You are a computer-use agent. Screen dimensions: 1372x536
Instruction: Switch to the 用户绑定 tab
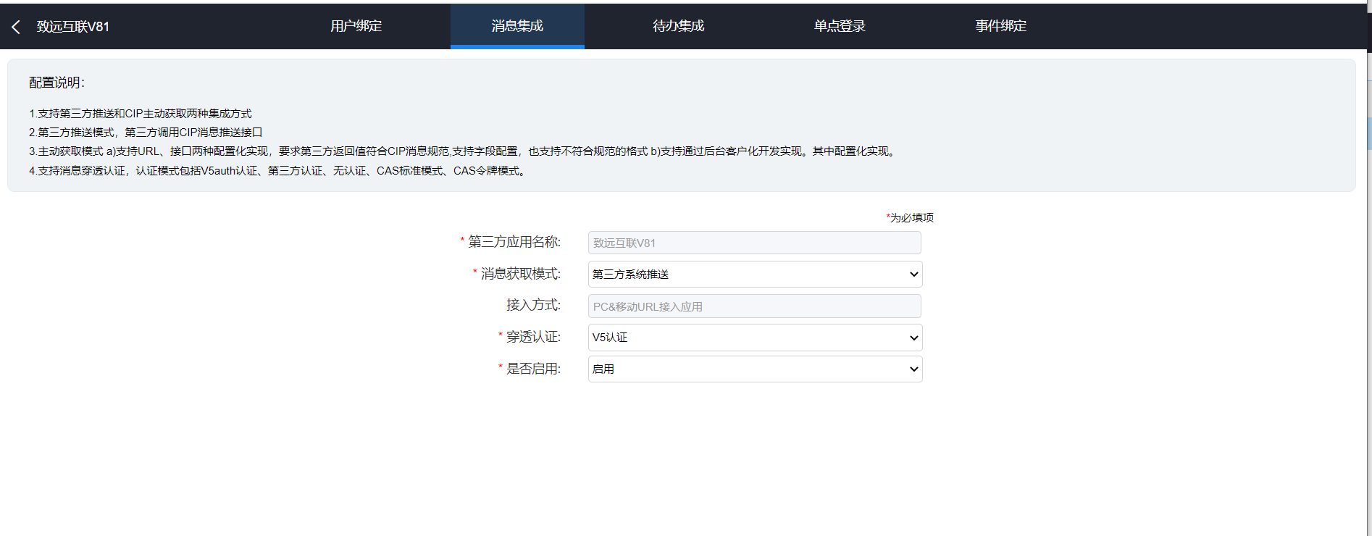[356, 26]
